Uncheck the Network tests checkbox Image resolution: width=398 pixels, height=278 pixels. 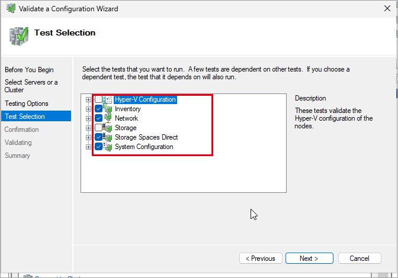(98, 118)
